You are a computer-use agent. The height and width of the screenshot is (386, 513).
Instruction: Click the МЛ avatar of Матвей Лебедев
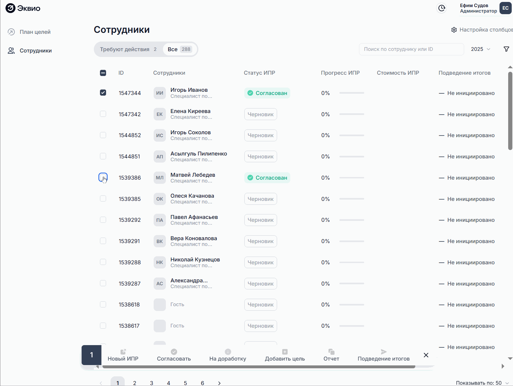coord(160,178)
